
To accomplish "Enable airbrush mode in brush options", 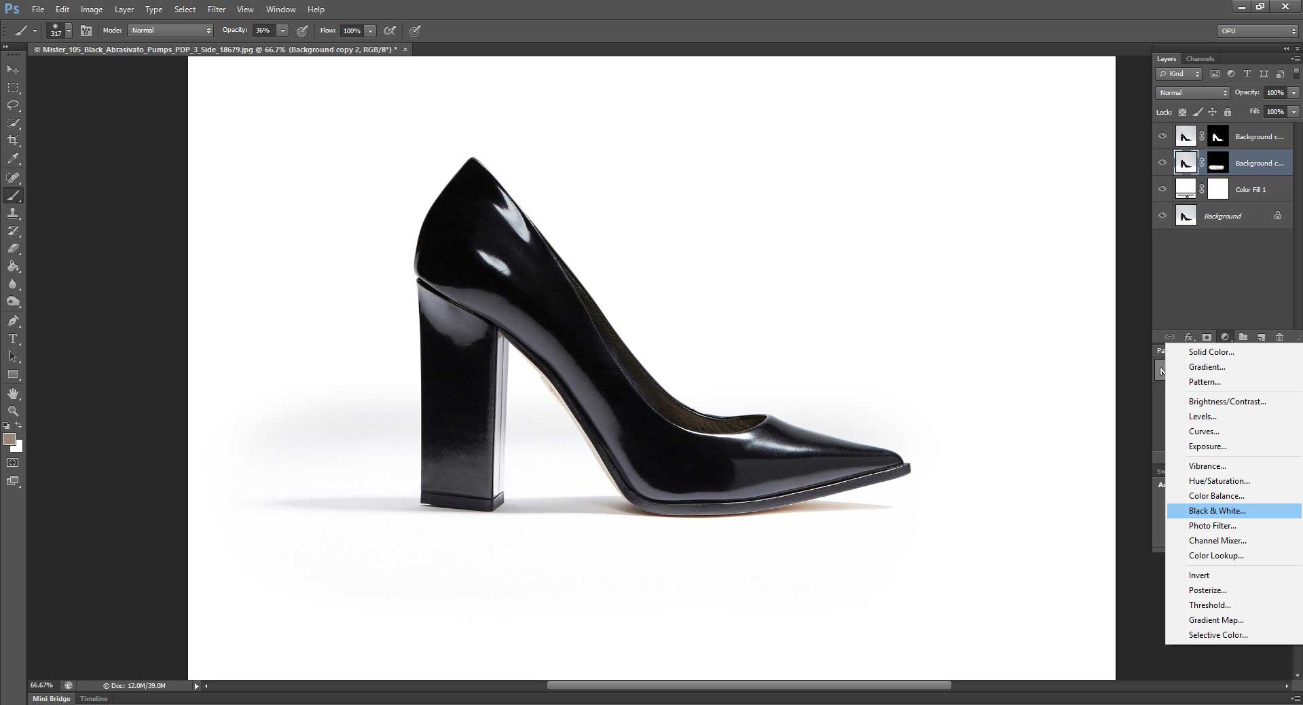I will (x=415, y=31).
